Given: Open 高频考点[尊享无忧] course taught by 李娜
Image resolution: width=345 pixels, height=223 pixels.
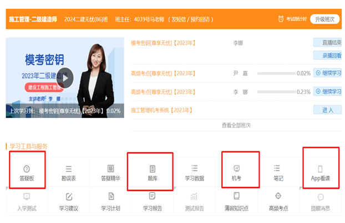Looking at the screenshot, I should click(163, 92).
